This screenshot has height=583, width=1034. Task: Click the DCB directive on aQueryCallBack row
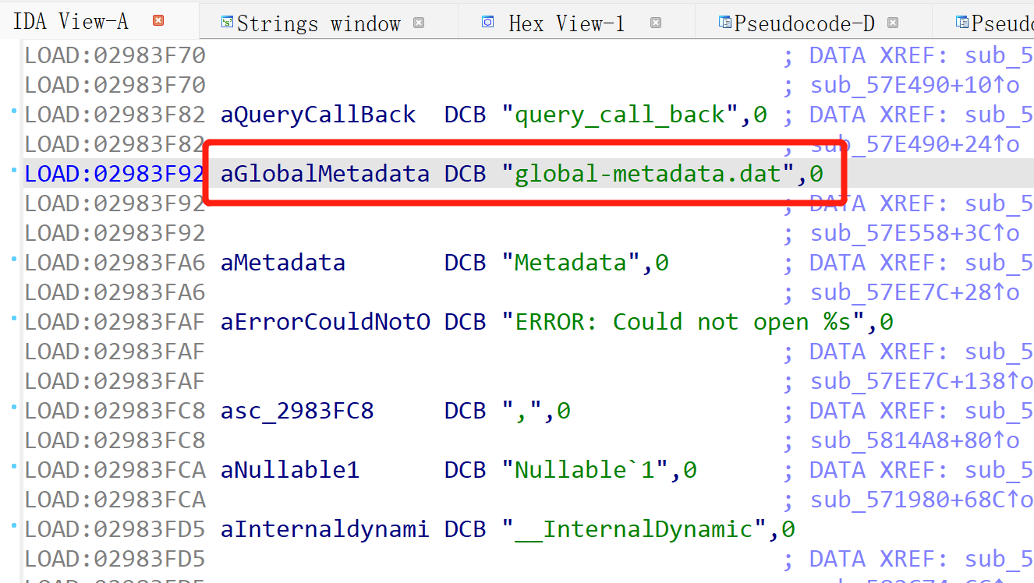point(466,115)
